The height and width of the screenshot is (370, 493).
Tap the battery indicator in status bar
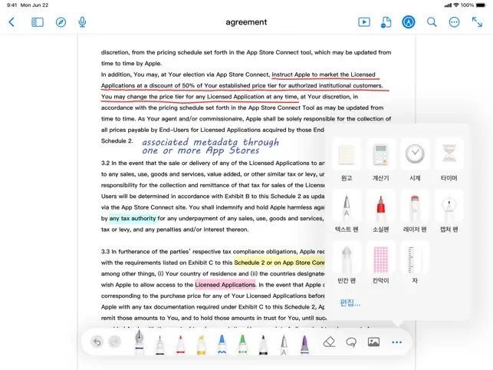[x=481, y=5]
